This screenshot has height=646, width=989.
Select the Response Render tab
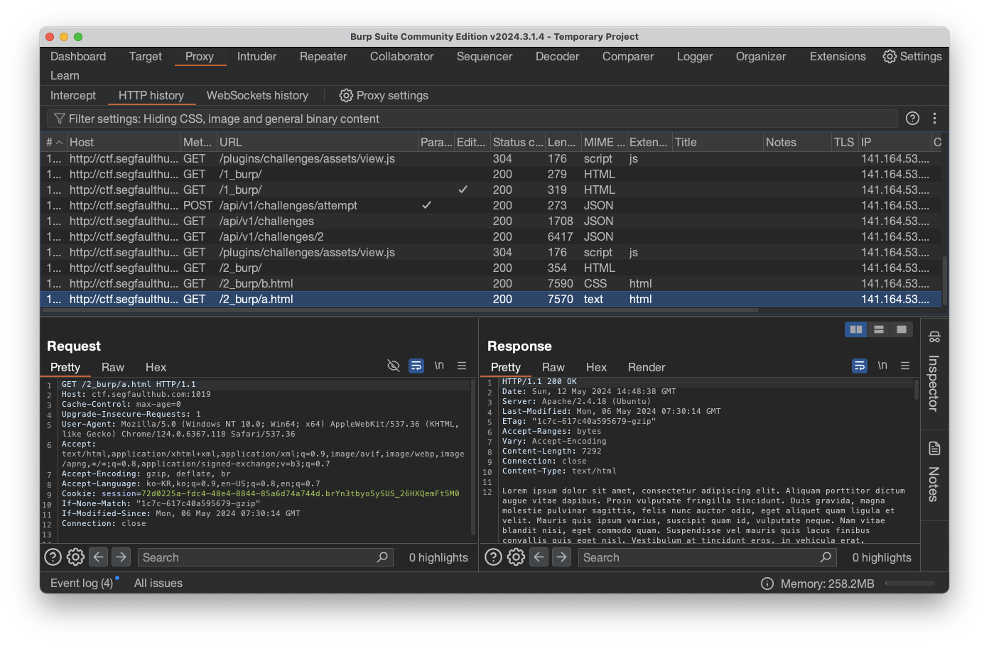click(x=647, y=367)
